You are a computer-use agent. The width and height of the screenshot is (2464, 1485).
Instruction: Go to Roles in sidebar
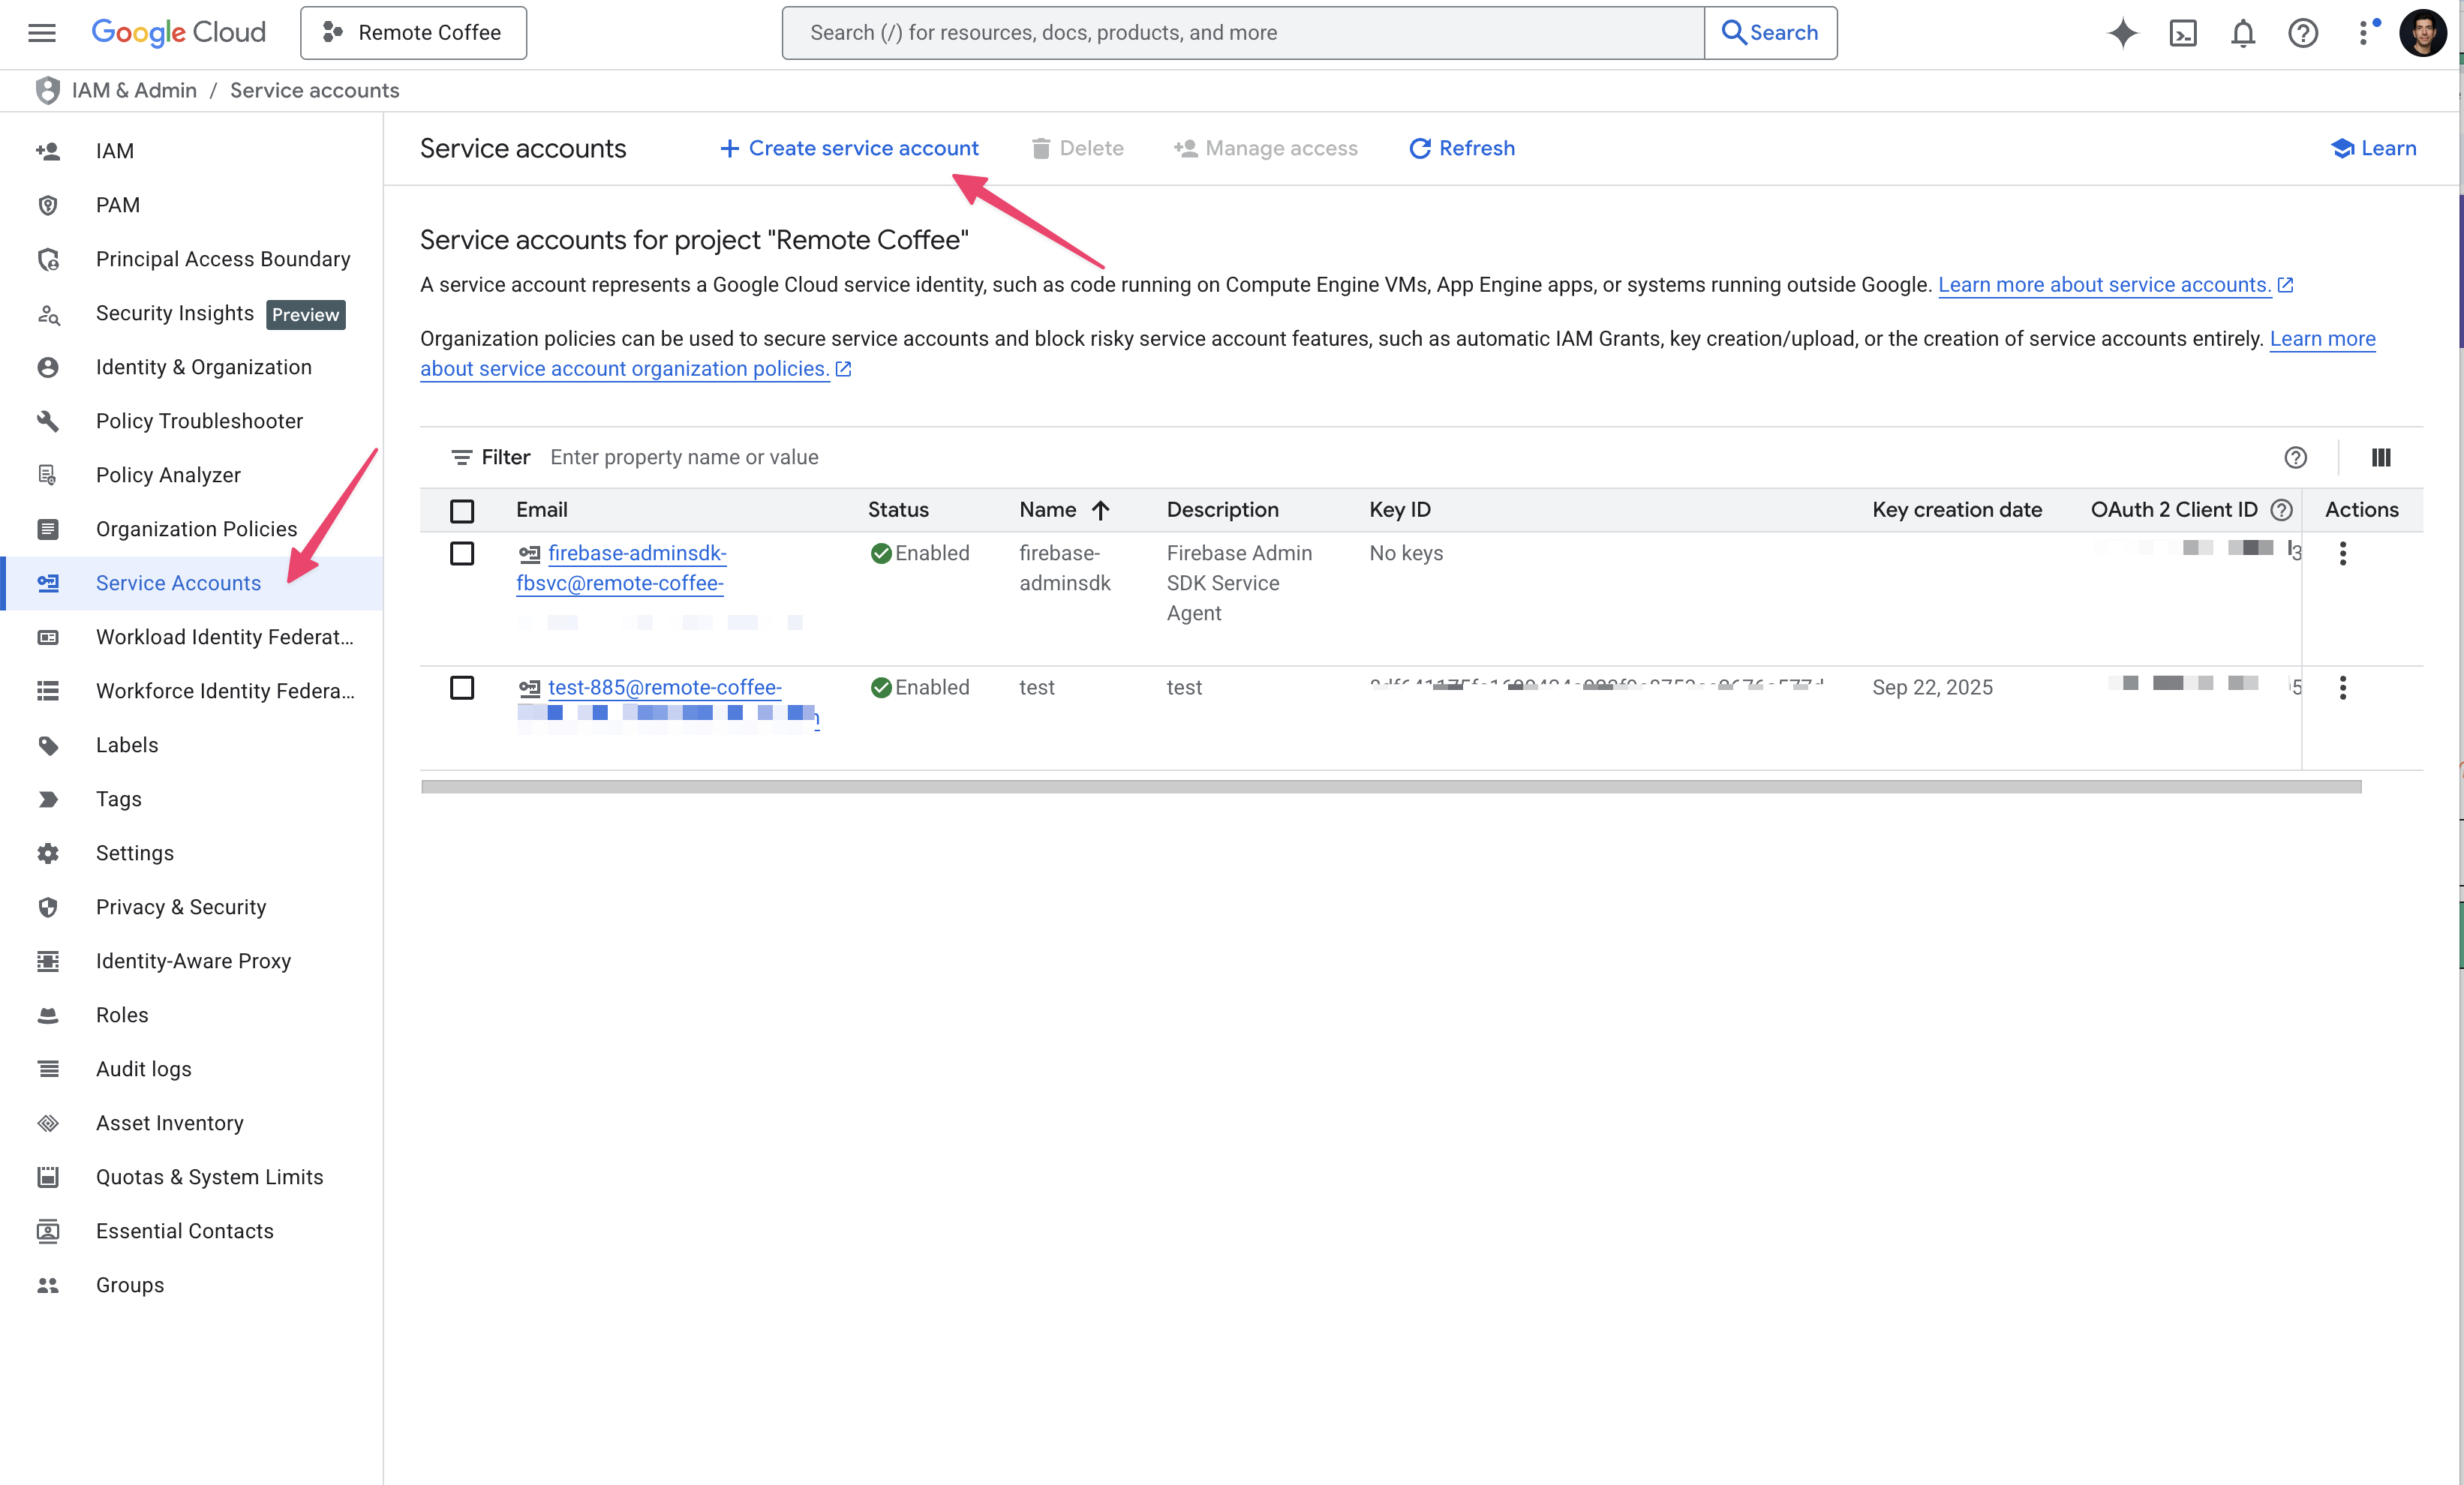point(122,1015)
